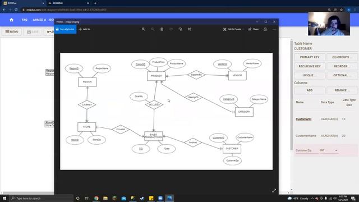Click the OPTIONAL button
This screenshot has height=202, width=359.
pos(342,75)
